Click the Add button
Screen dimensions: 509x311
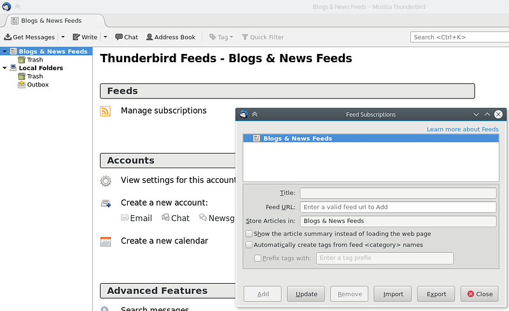tap(263, 294)
